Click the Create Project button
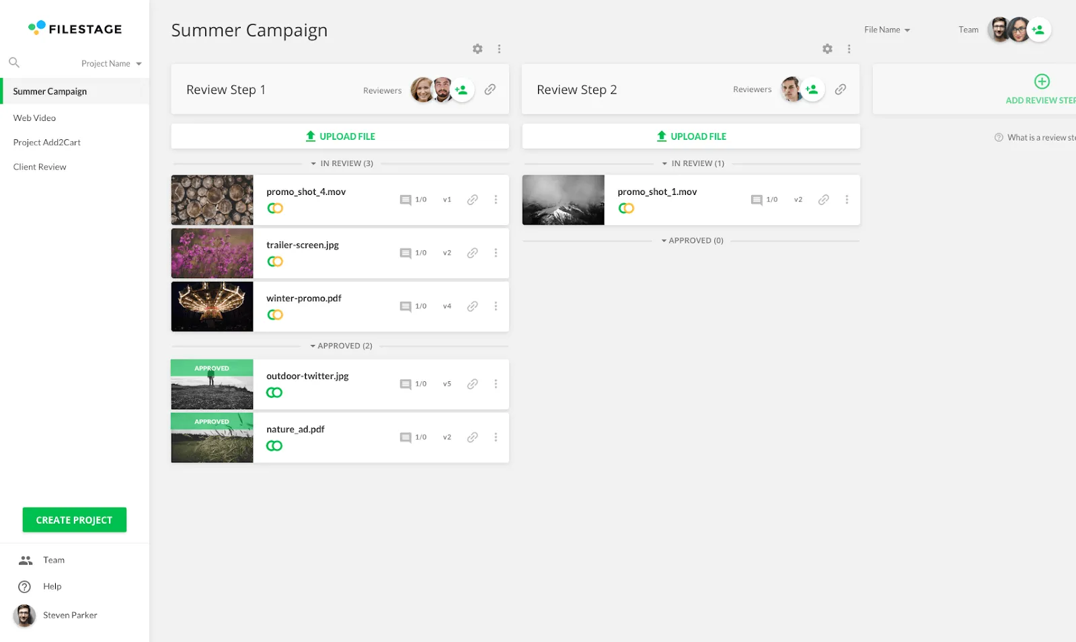The width and height of the screenshot is (1076, 642). tap(75, 520)
